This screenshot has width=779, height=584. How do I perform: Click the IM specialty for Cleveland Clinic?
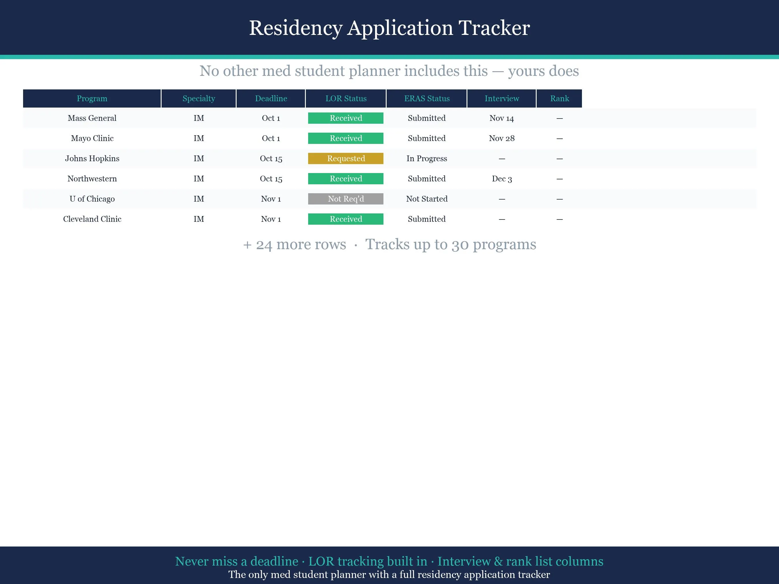(199, 219)
